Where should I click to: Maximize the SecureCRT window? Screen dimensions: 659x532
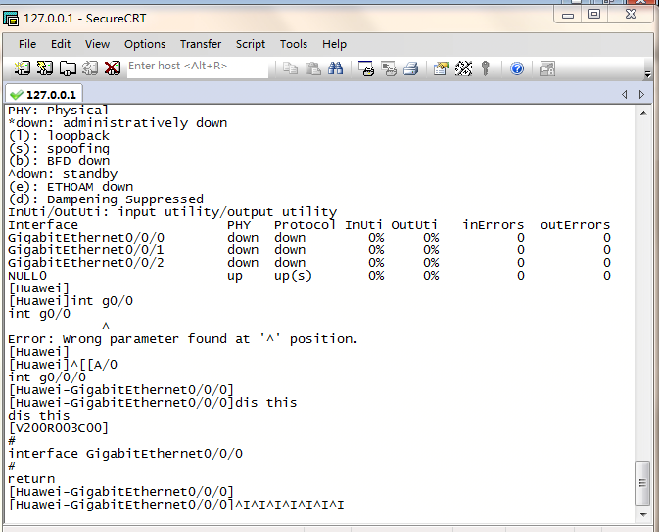pyautogui.click(x=593, y=15)
